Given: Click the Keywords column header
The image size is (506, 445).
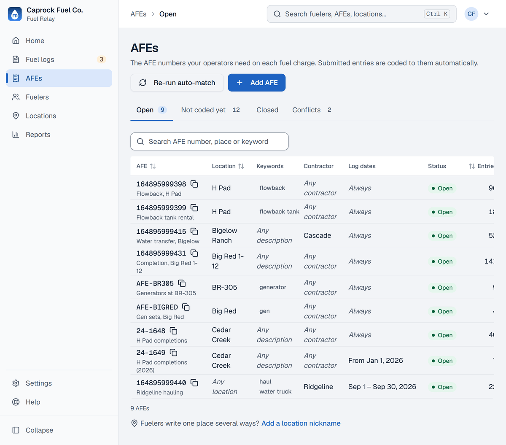Looking at the screenshot, I should tap(270, 166).
